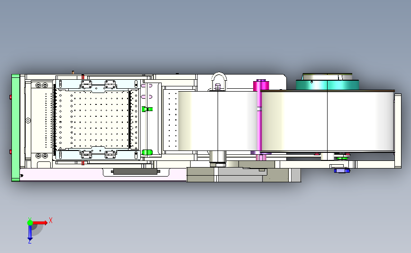The width and height of the screenshot is (411, 253).
Task: Select the upper red pin on green plate
Action: click(10, 97)
